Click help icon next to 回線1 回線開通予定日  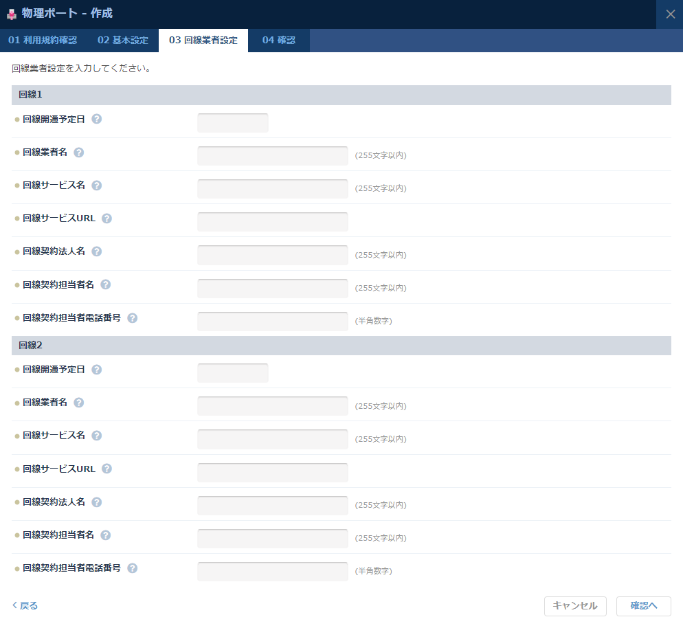[x=97, y=119]
